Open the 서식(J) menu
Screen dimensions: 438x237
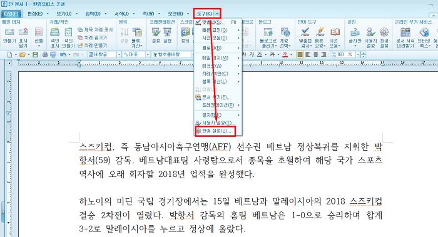tap(122, 13)
